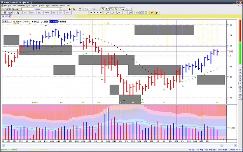
Task: Click the symbol entry field left of Search
Action: coord(28,9)
